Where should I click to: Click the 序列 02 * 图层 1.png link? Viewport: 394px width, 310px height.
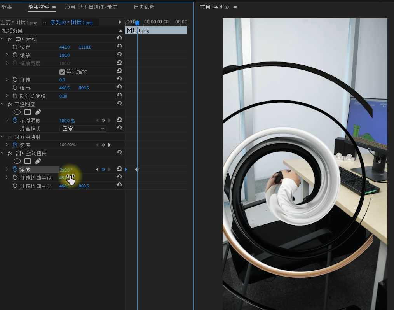[x=71, y=23]
